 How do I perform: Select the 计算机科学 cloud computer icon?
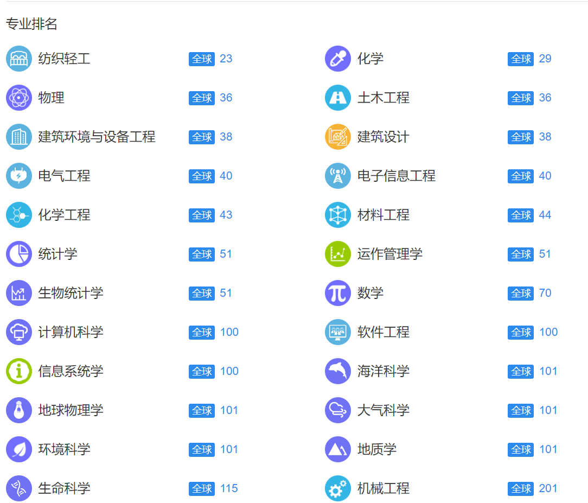(18, 332)
